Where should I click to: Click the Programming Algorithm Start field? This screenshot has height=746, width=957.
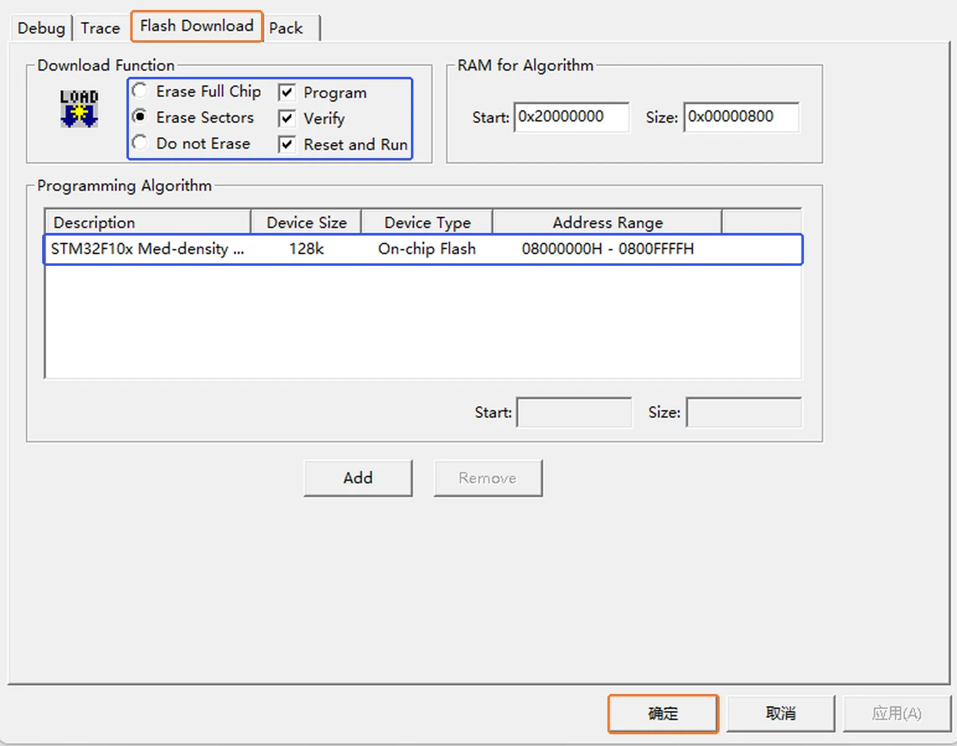tap(574, 413)
